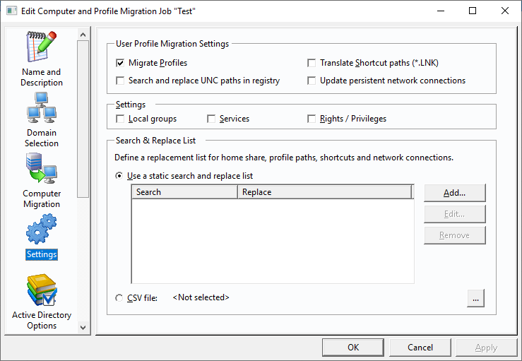Dismiss the dialog with Cancel
Viewport: 522px width, 361px height.
(x=420, y=348)
